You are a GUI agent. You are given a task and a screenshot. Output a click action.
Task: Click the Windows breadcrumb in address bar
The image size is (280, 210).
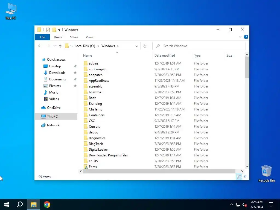coord(108,46)
